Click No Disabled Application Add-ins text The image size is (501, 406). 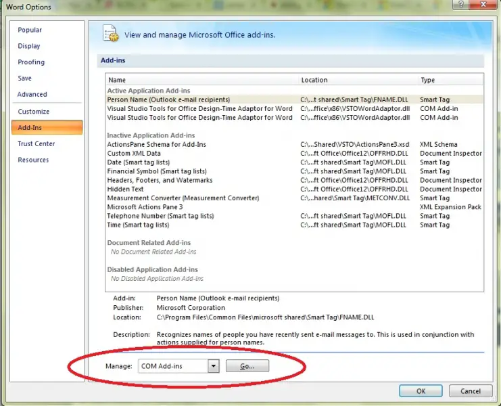(x=157, y=279)
